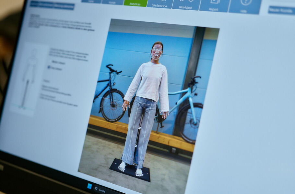This screenshot has width=295, height=194.
Task: Choose the alternative radio option above
Action: 53,61
